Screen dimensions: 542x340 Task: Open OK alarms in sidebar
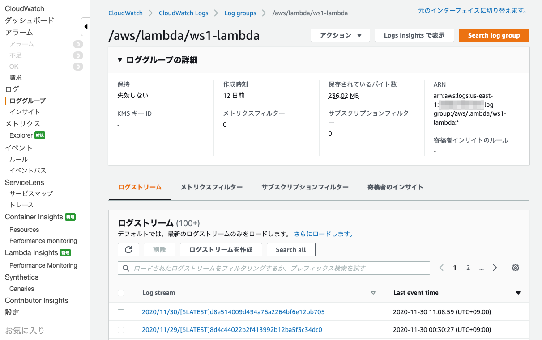tap(14, 67)
